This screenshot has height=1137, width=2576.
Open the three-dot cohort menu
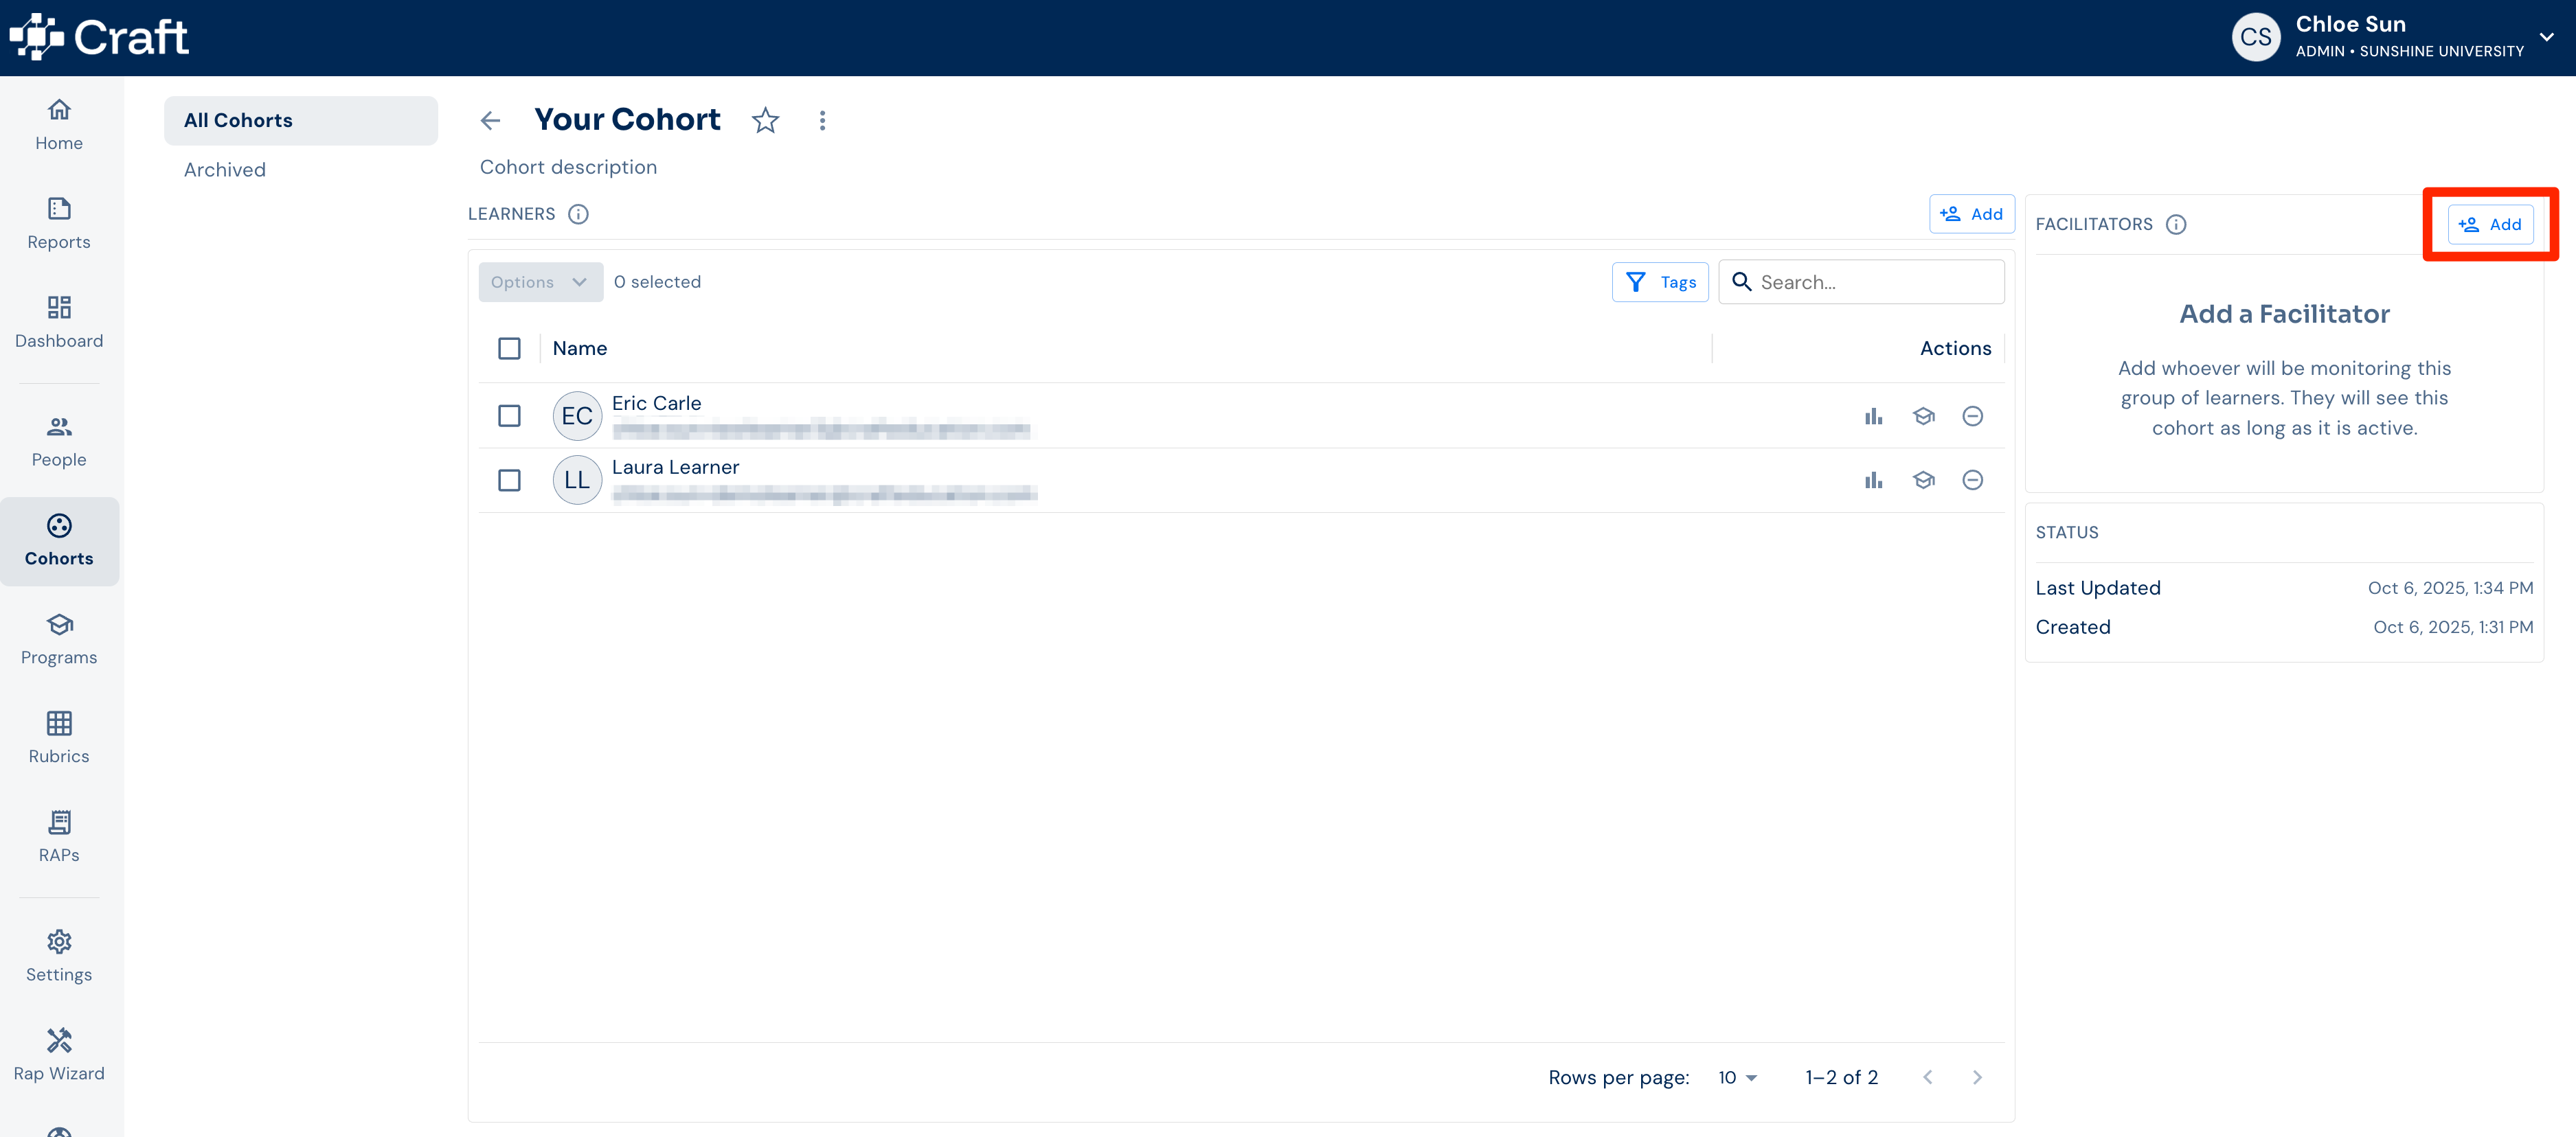(822, 121)
